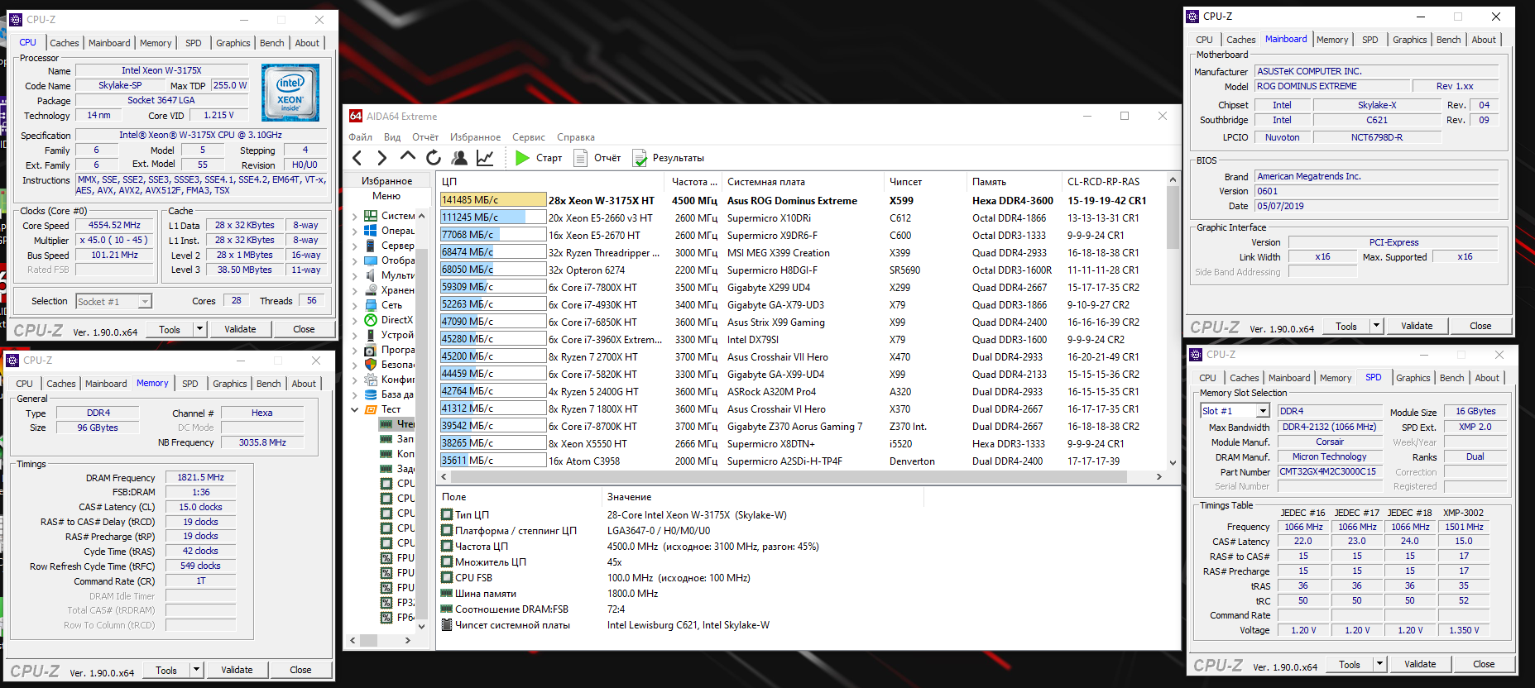The image size is (1535, 688).
Task: Switch to Bench tab in CPU-Z Memory window
Action: pyautogui.click(x=268, y=384)
